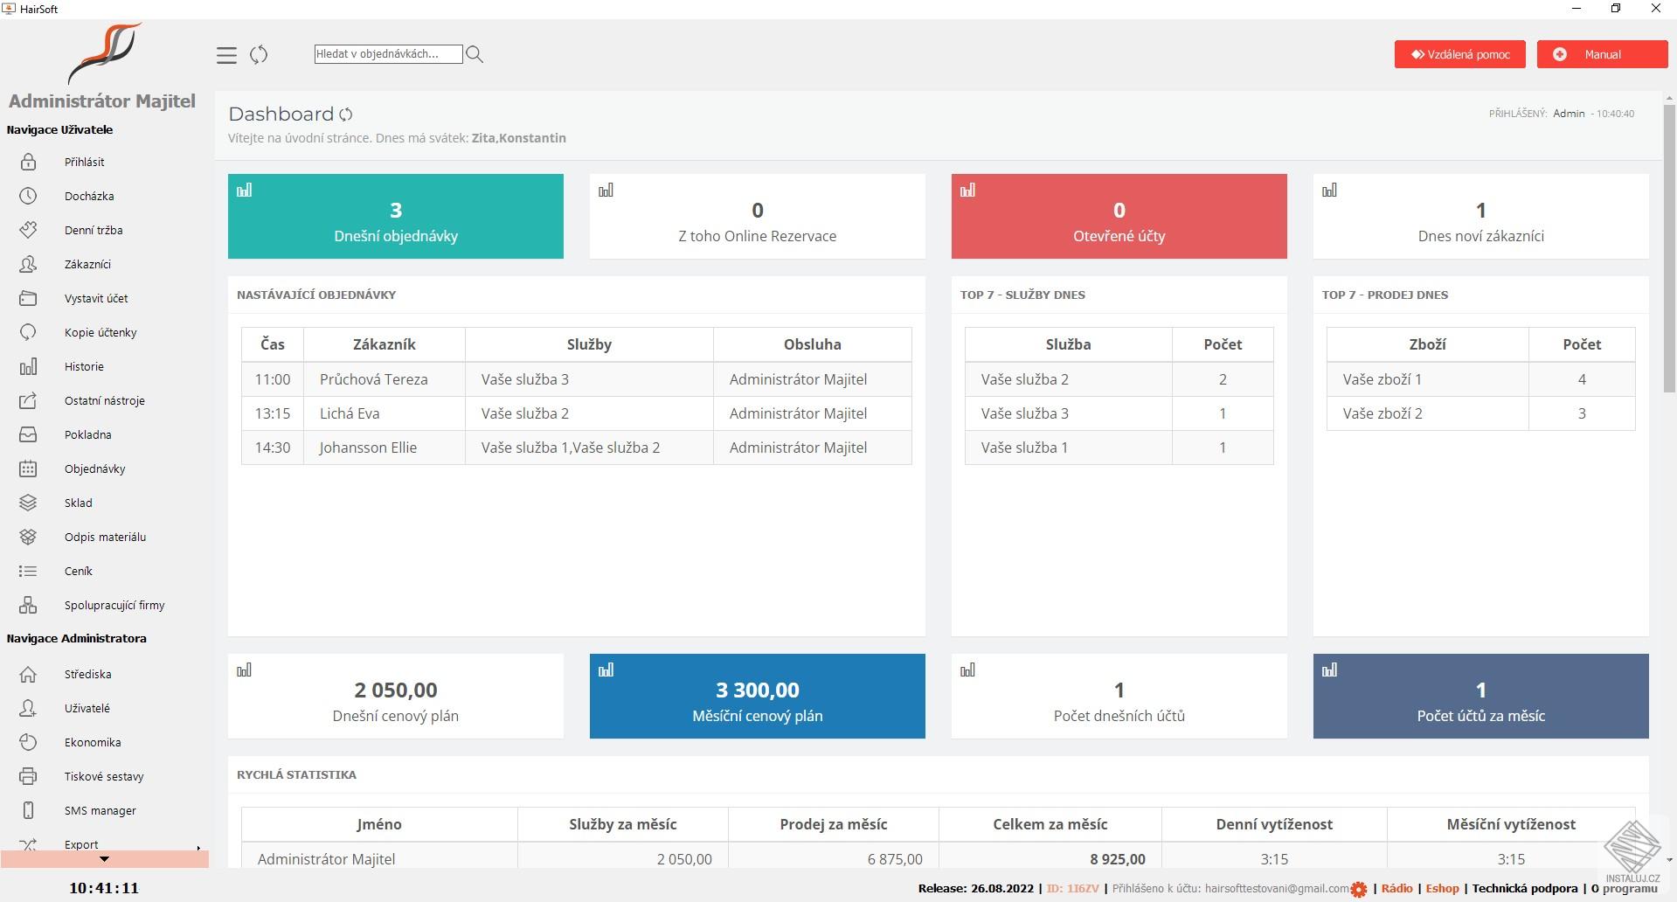Click the list icon for Ceník
This screenshot has width=1677, height=902.
click(x=28, y=571)
